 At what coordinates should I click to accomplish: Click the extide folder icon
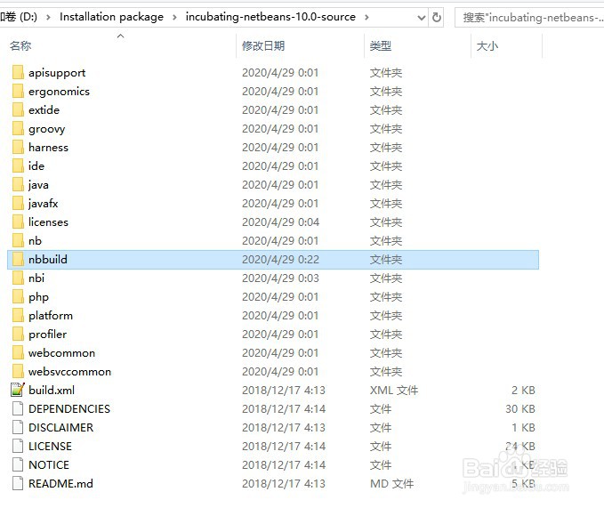tap(18, 109)
